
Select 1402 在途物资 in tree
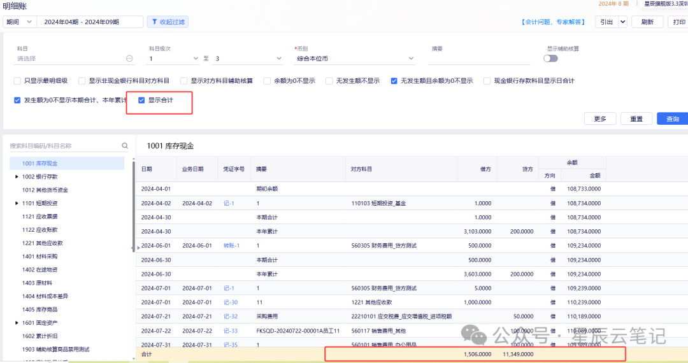pyautogui.click(x=40, y=269)
